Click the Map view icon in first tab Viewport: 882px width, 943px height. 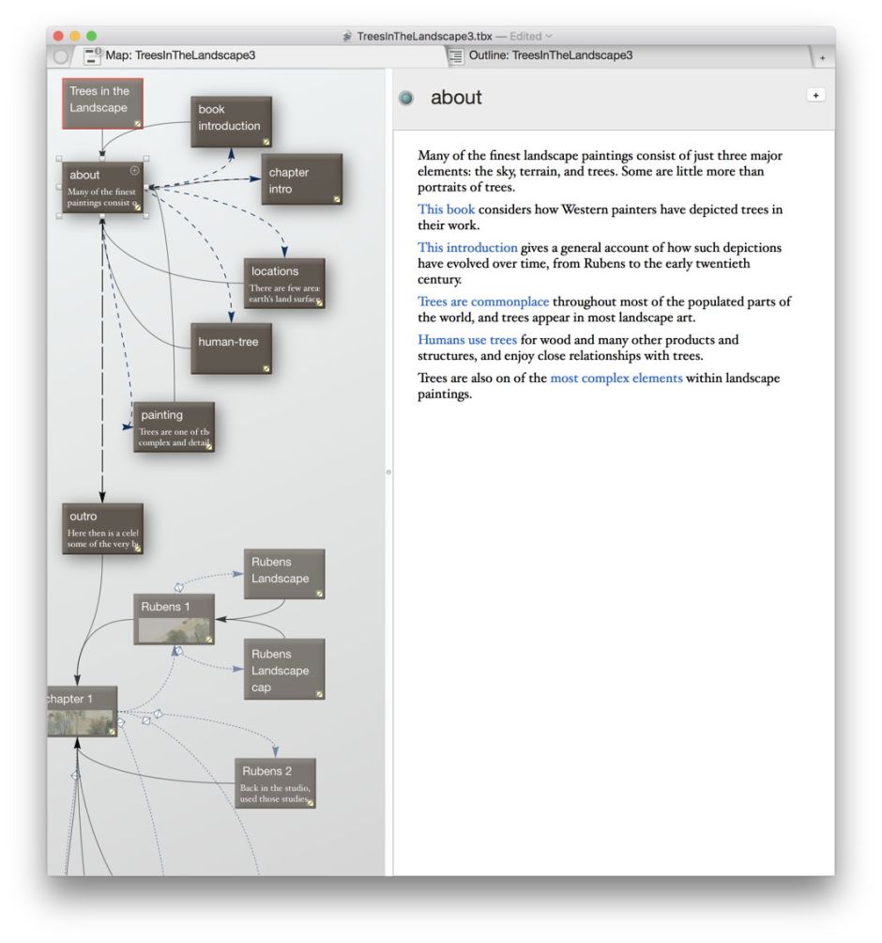coord(93,55)
